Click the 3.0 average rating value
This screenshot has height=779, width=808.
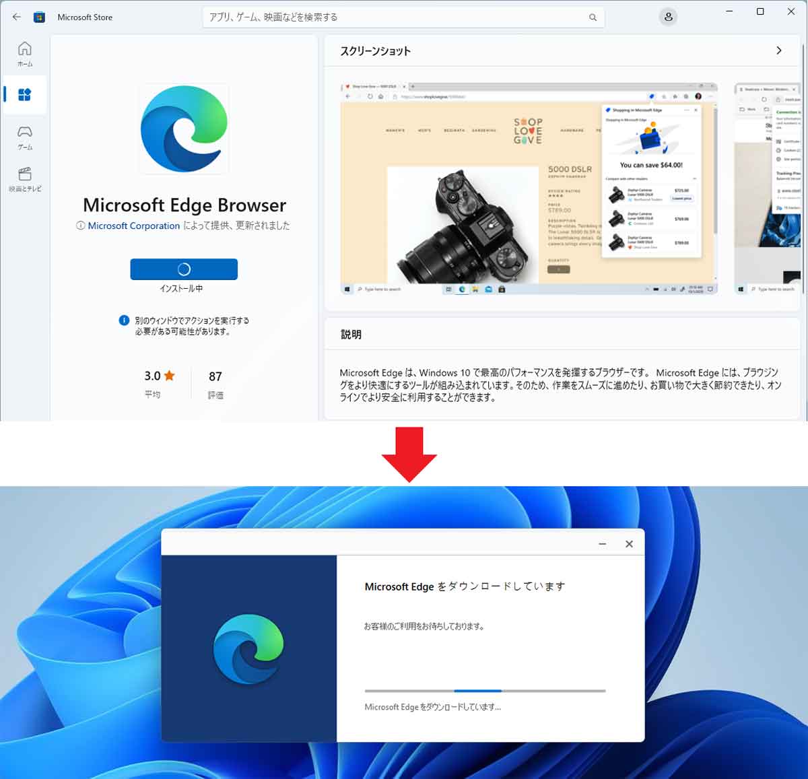152,376
